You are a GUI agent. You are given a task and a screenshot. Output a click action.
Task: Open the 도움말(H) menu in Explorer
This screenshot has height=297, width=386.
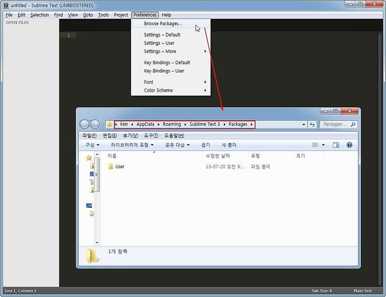(x=174, y=135)
